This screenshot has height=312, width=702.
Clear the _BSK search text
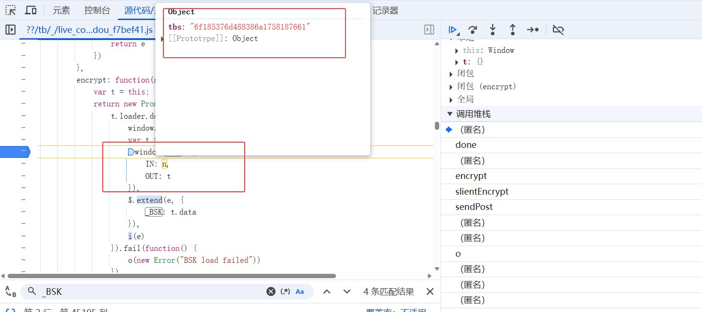tap(271, 291)
